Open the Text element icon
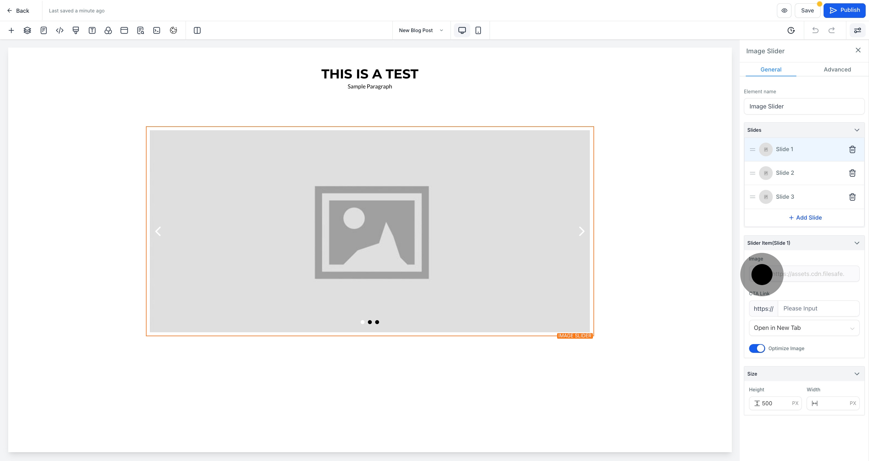The image size is (869, 461). click(92, 30)
